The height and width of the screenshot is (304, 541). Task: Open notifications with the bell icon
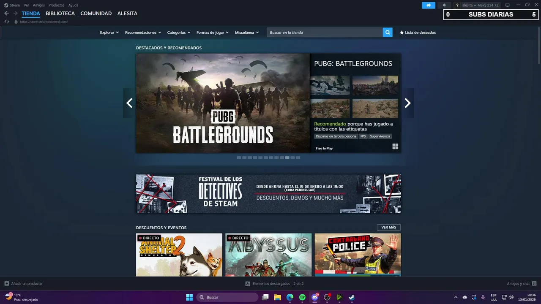(x=444, y=5)
